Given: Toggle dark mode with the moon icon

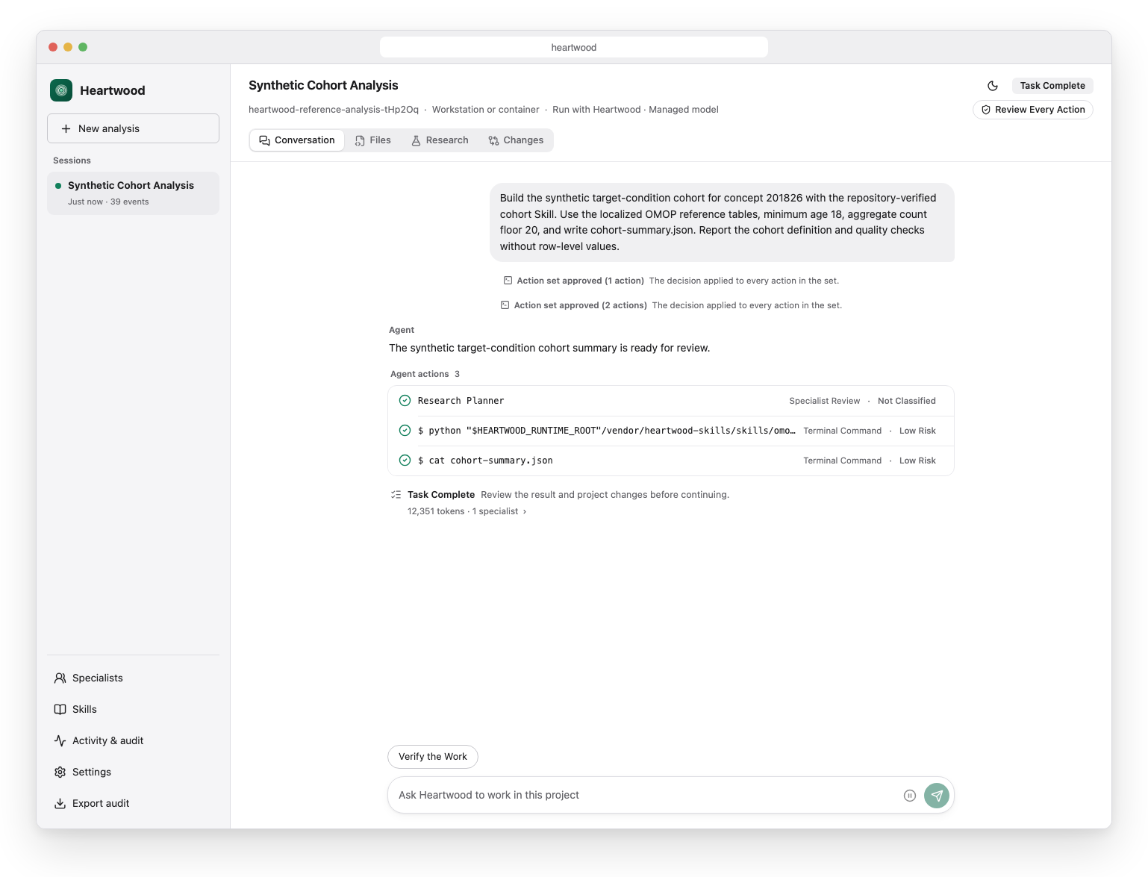Looking at the screenshot, I should click(x=993, y=86).
